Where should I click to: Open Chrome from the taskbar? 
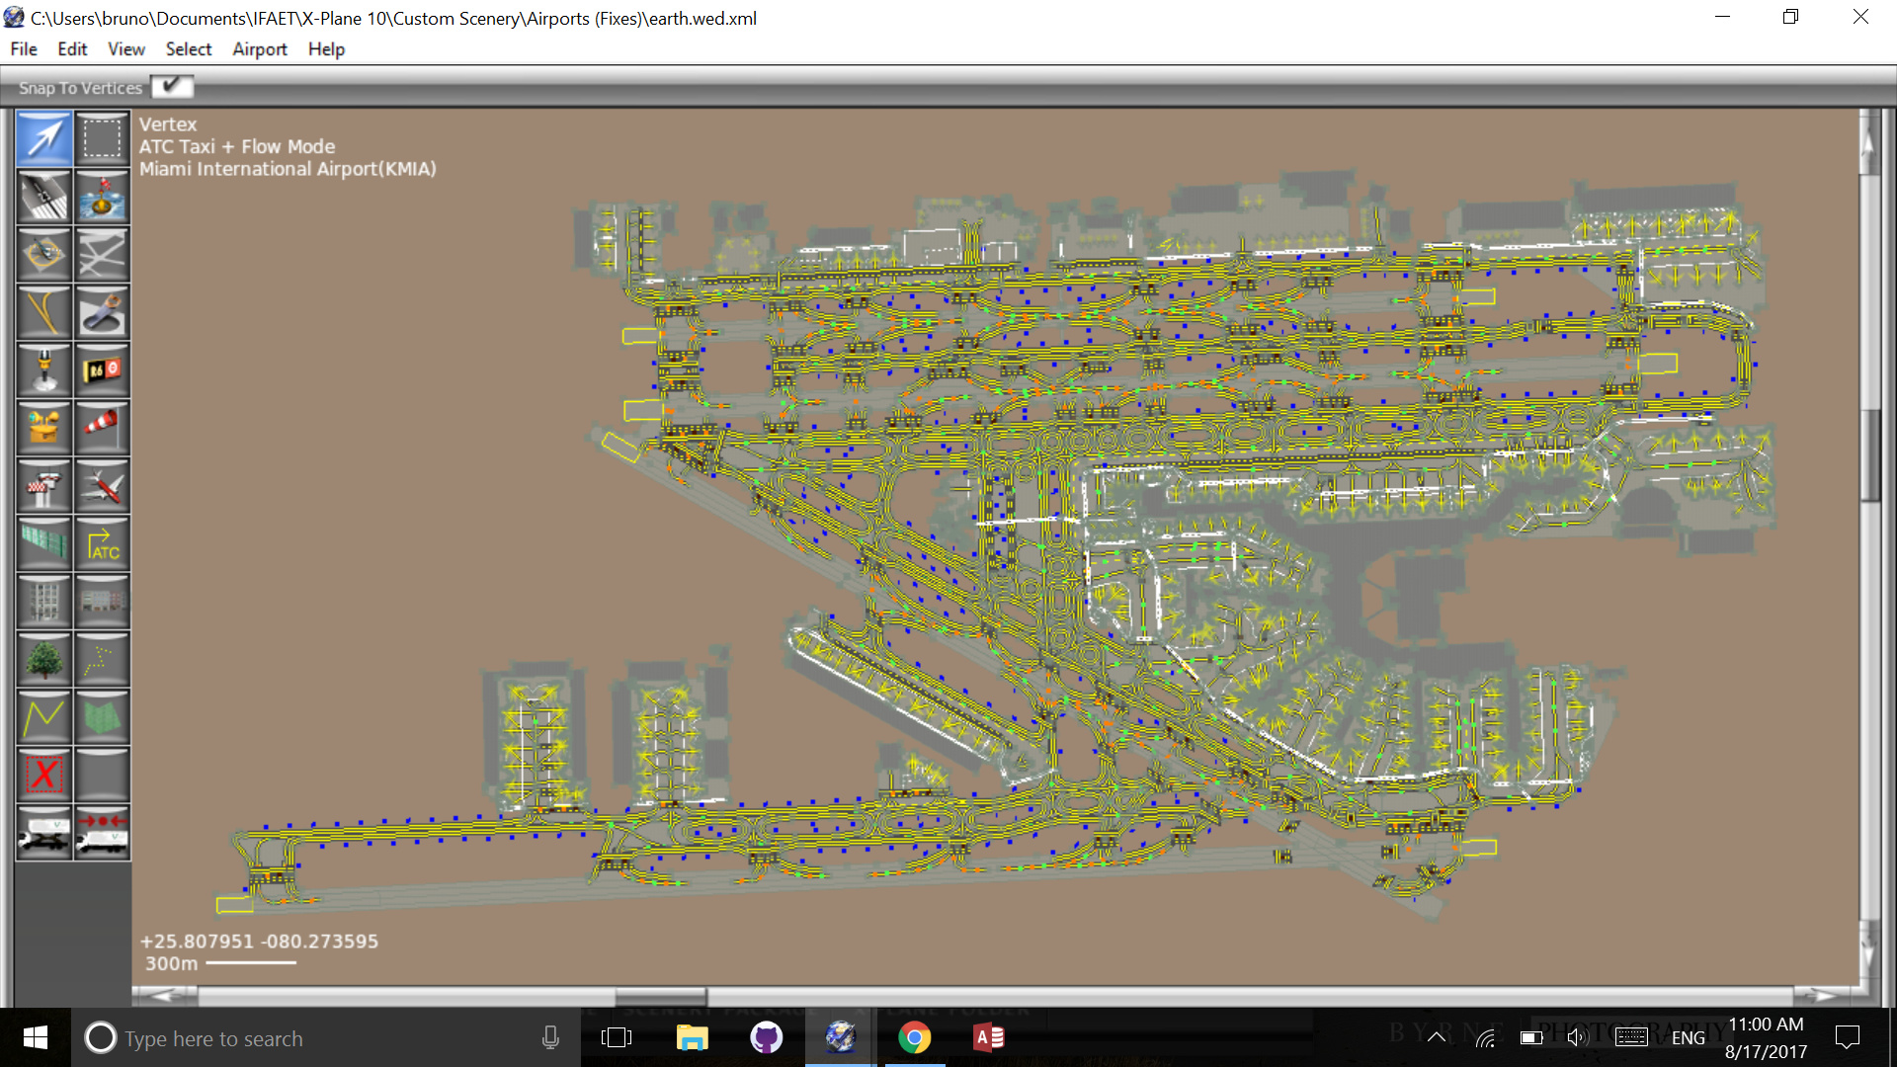pyautogui.click(x=914, y=1037)
